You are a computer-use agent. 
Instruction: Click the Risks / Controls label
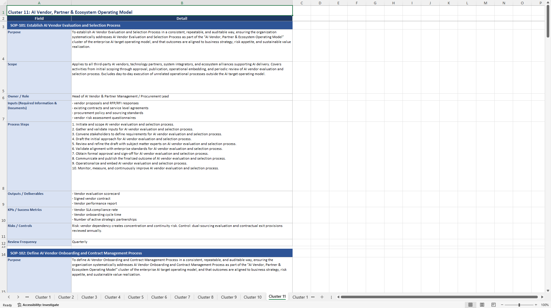(x=39, y=231)
